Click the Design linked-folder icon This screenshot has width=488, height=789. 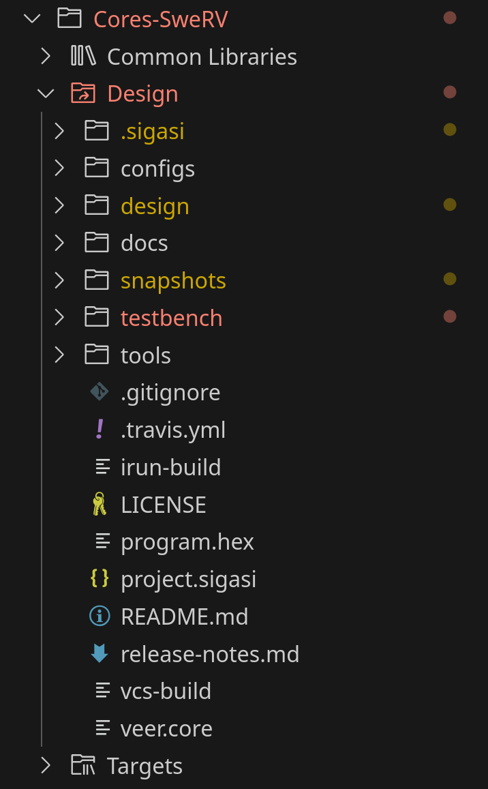(x=83, y=93)
